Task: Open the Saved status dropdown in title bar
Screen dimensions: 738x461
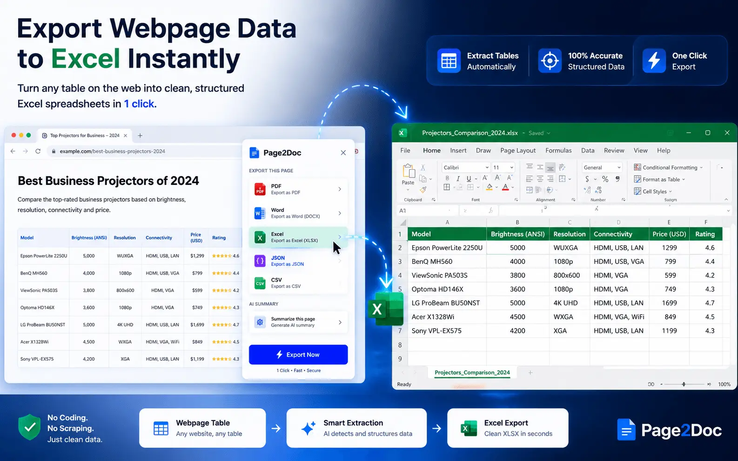Action: point(549,133)
